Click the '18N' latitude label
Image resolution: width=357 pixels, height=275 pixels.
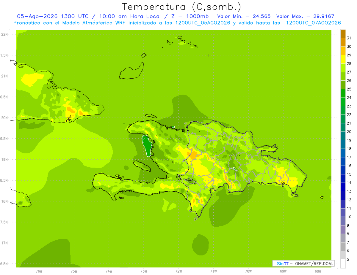(x=4, y=201)
